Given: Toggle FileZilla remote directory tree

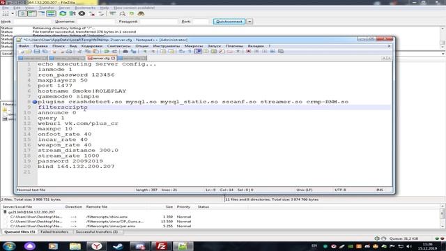Looking at the screenshot, I should tap(41, 14).
